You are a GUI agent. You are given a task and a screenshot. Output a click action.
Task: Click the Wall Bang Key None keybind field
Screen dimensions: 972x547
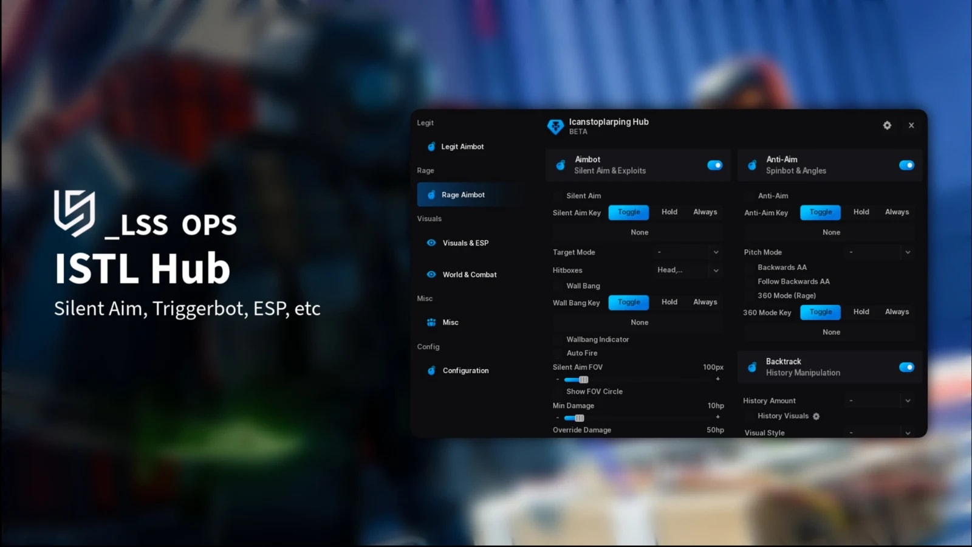click(639, 322)
